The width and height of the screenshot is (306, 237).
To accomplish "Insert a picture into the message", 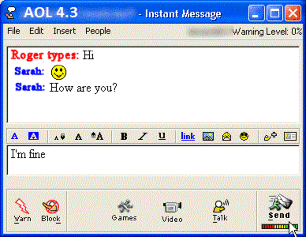I will (x=208, y=136).
